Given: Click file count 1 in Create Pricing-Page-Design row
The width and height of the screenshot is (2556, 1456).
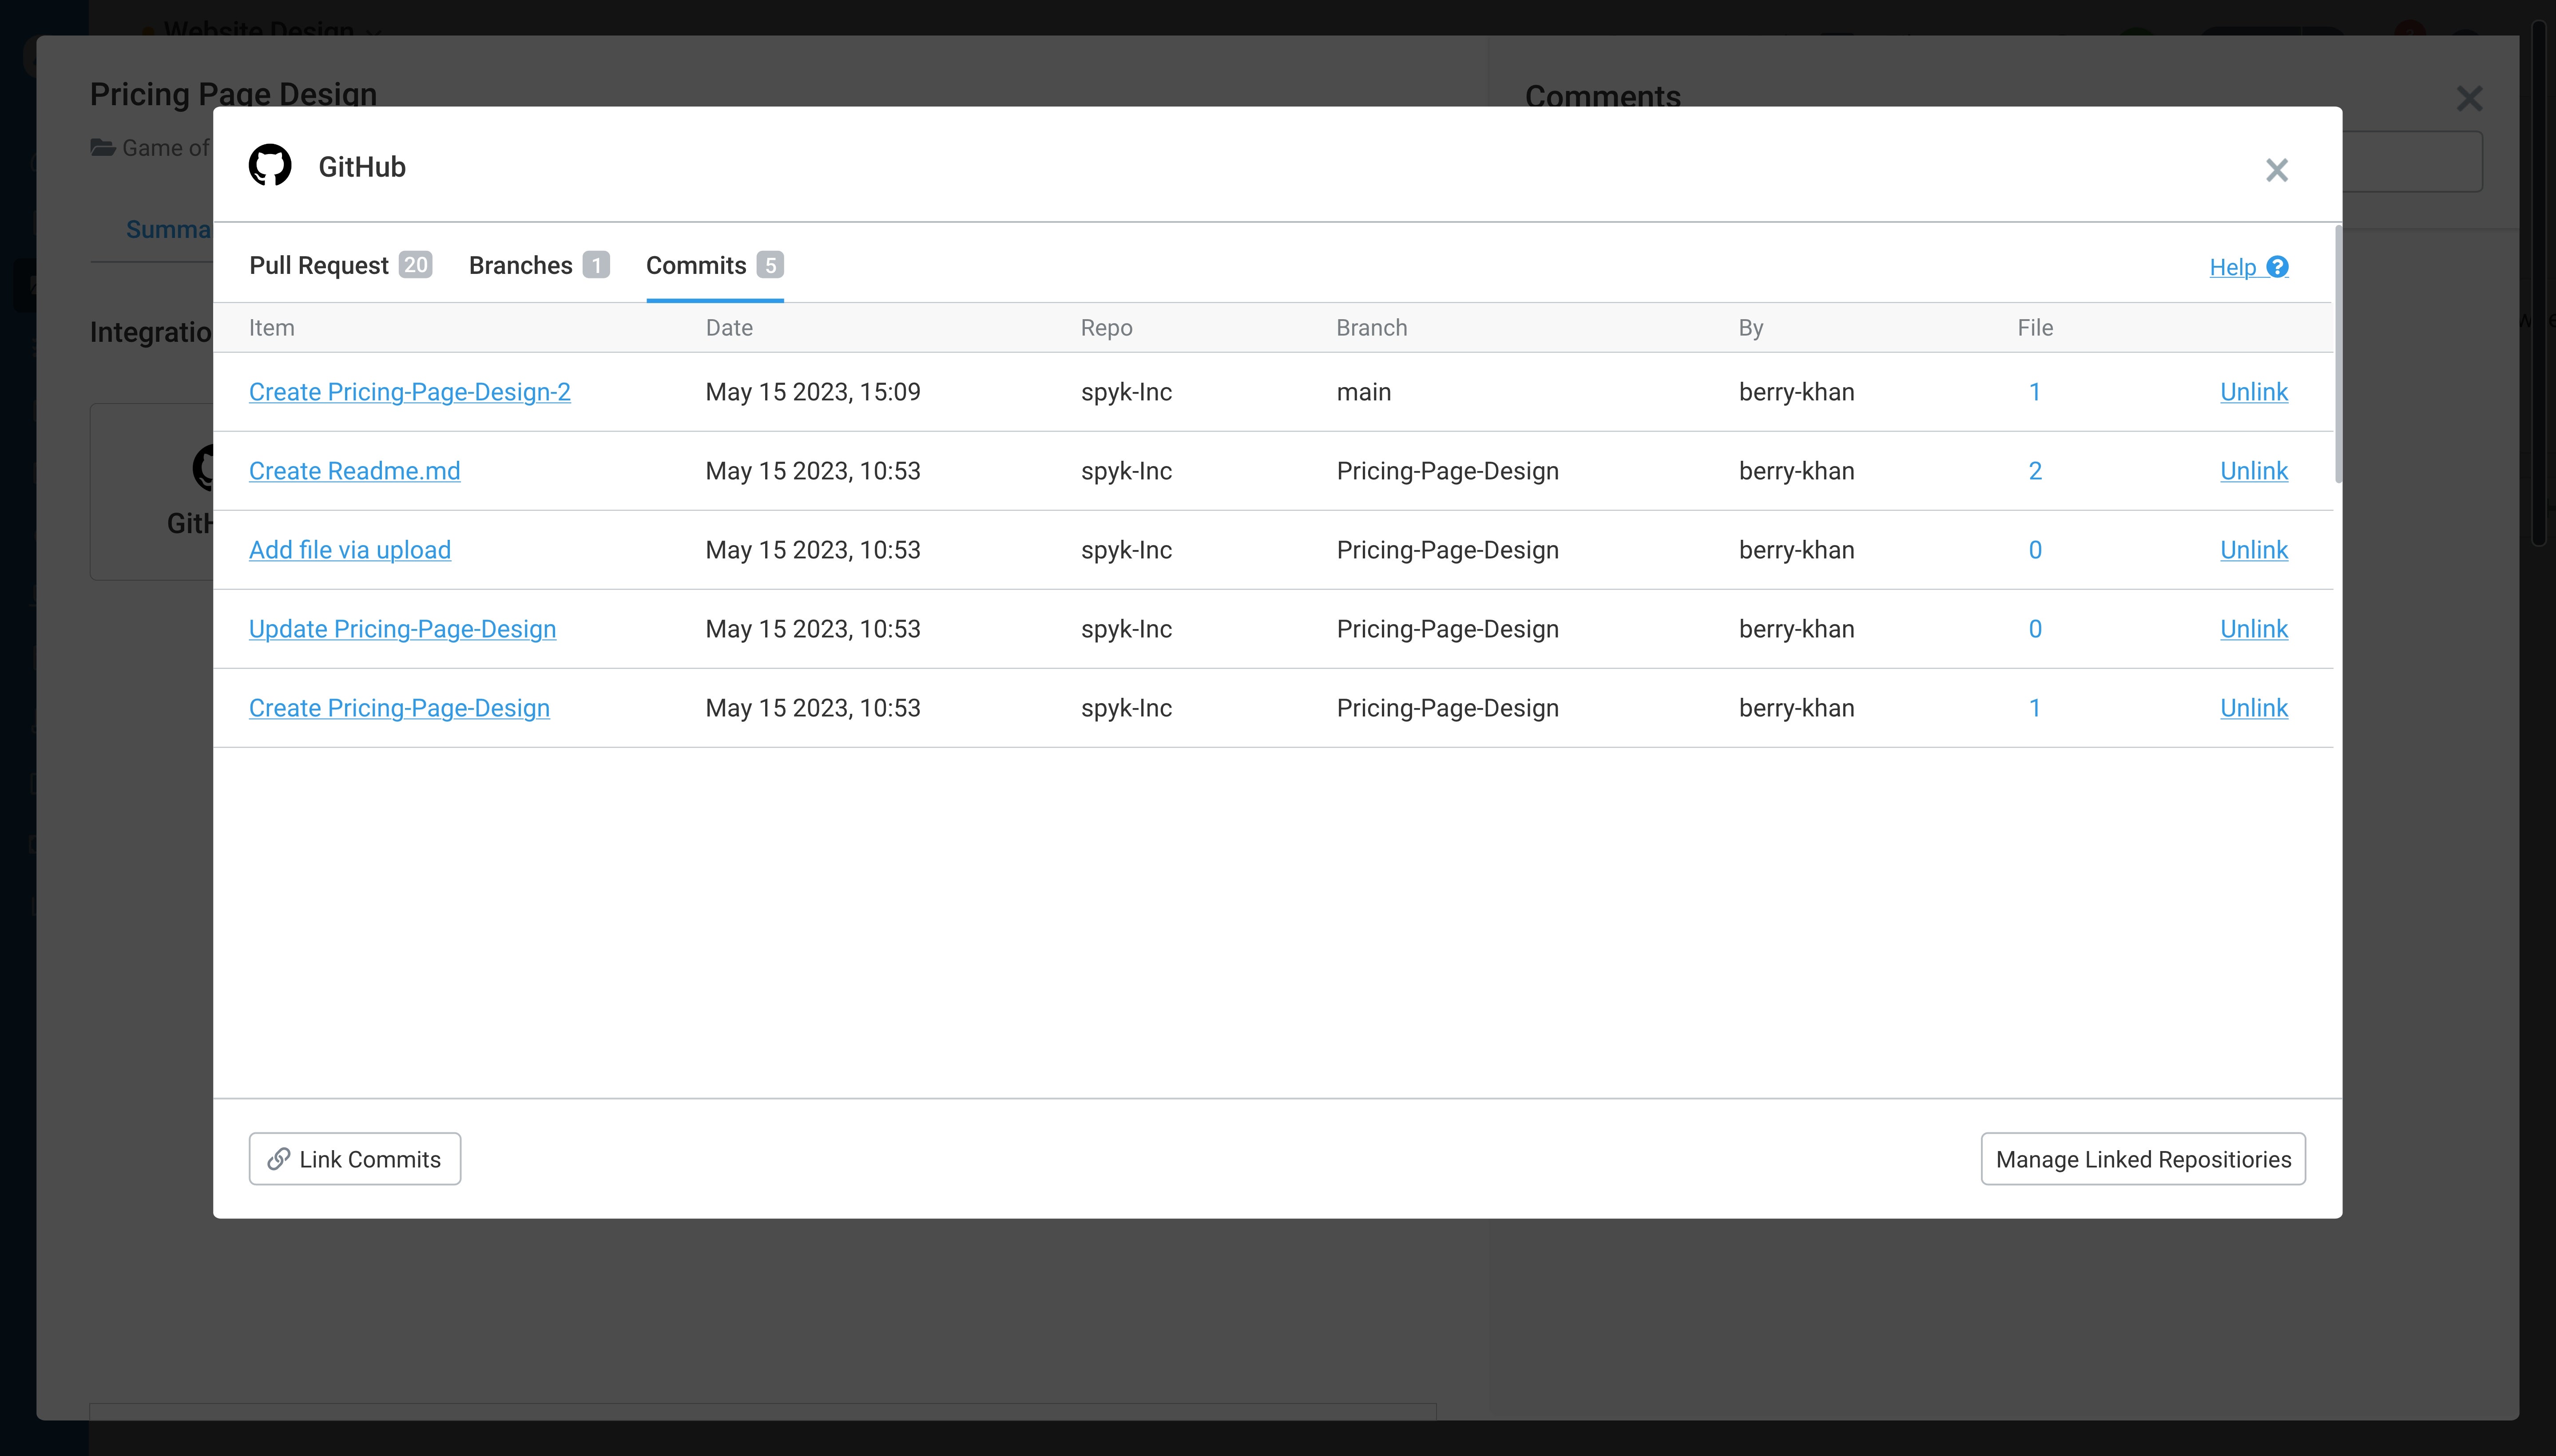Looking at the screenshot, I should pyautogui.click(x=2034, y=708).
